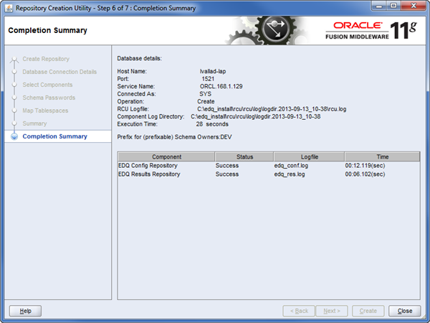Screen dimensions: 430x323
Task: Click the disabled Back button
Action: point(299,311)
